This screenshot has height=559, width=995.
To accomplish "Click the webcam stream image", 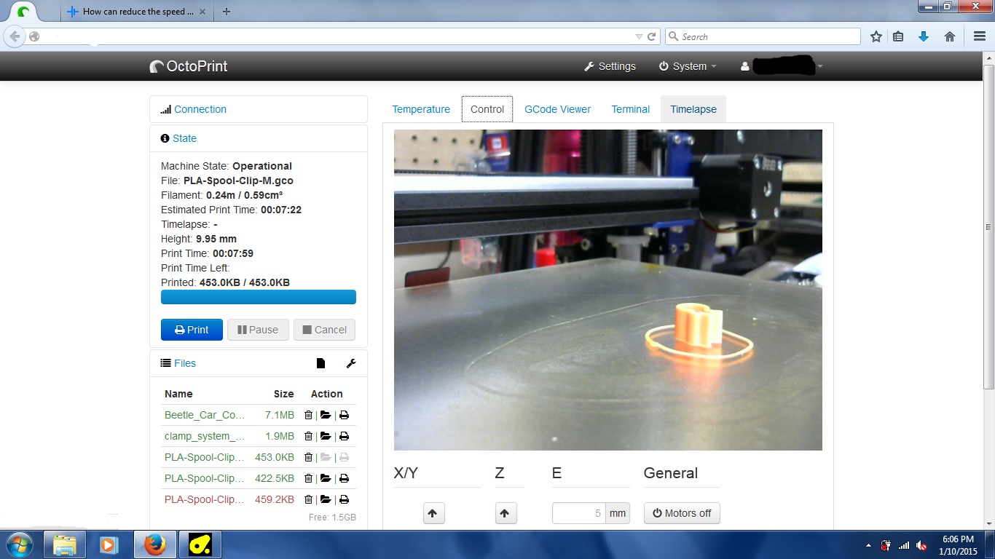I will 608,290.
